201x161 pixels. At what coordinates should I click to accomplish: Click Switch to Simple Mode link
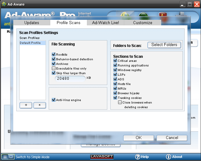pyautogui.click(x=33, y=157)
